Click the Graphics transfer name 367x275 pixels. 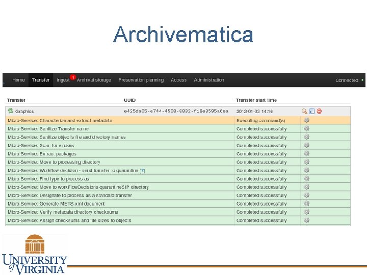(x=24, y=112)
